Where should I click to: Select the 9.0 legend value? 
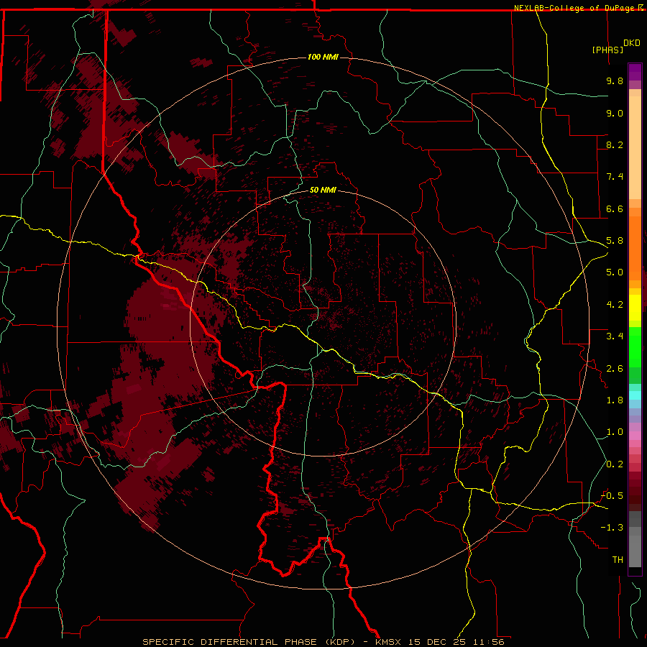pyautogui.click(x=615, y=113)
